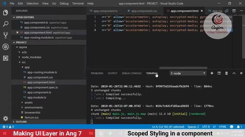The height and width of the screenshot is (137, 245).
Task: Click the open changes icon in editor toolbar
Action: click(227, 11)
